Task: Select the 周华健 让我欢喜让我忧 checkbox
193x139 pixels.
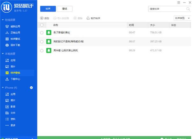Action: [42, 50]
